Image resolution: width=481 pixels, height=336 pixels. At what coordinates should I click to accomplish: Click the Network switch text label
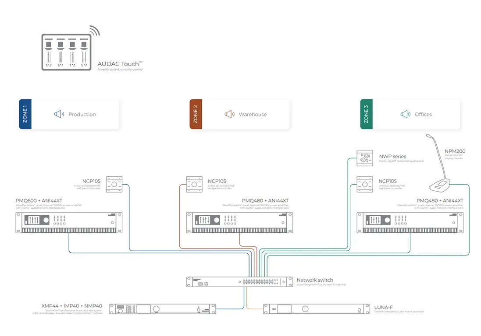pos(315,280)
